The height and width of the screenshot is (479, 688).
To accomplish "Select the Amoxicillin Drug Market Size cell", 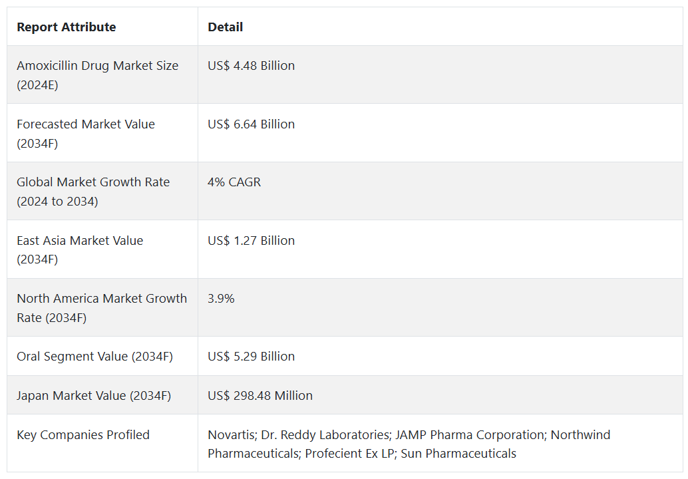I will point(98,75).
